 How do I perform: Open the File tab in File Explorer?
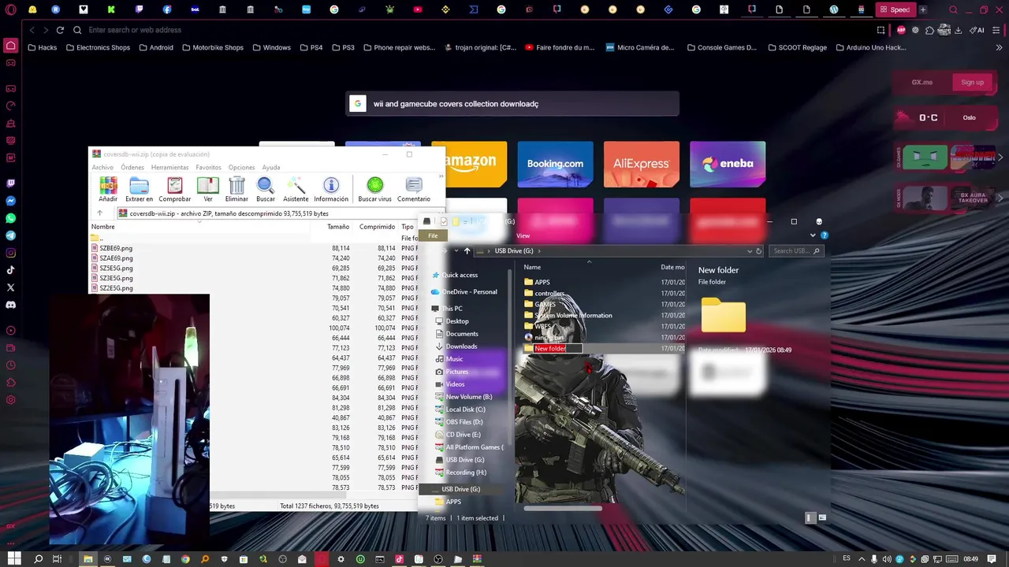point(433,235)
